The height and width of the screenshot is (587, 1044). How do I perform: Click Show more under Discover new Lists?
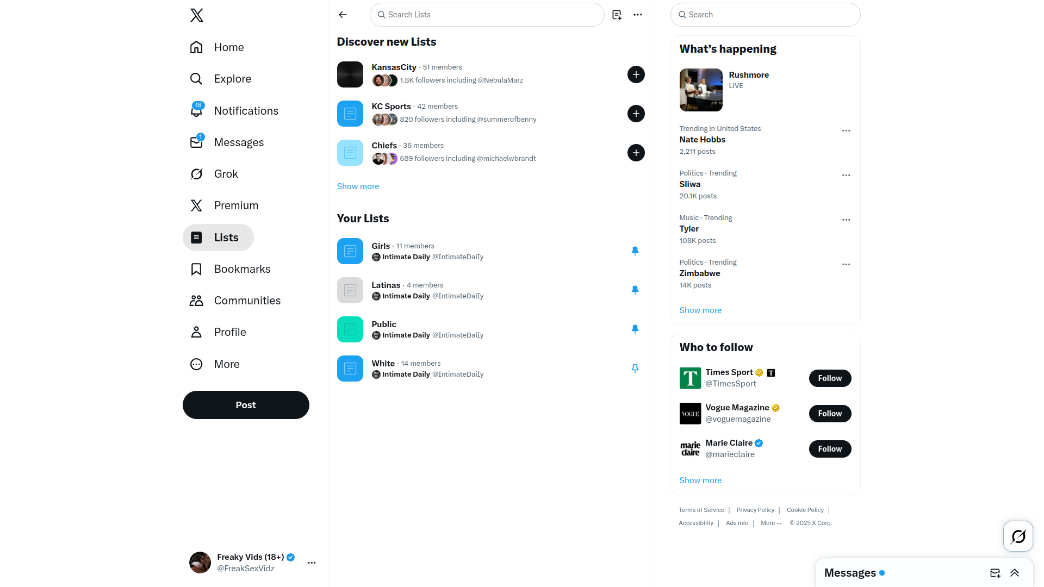(358, 186)
